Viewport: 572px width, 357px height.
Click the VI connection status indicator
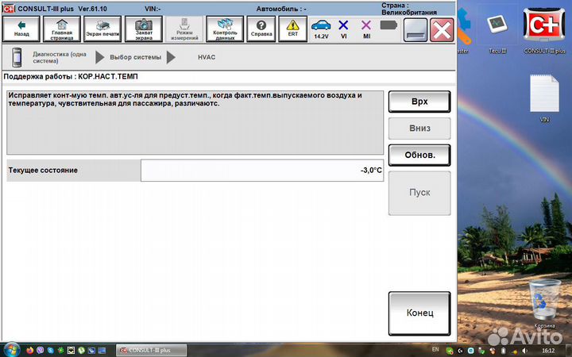click(x=343, y=29)
